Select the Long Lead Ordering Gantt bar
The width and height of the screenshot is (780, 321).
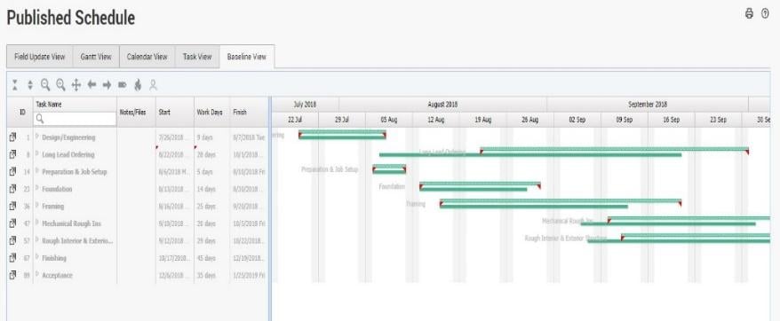point(614,149)
